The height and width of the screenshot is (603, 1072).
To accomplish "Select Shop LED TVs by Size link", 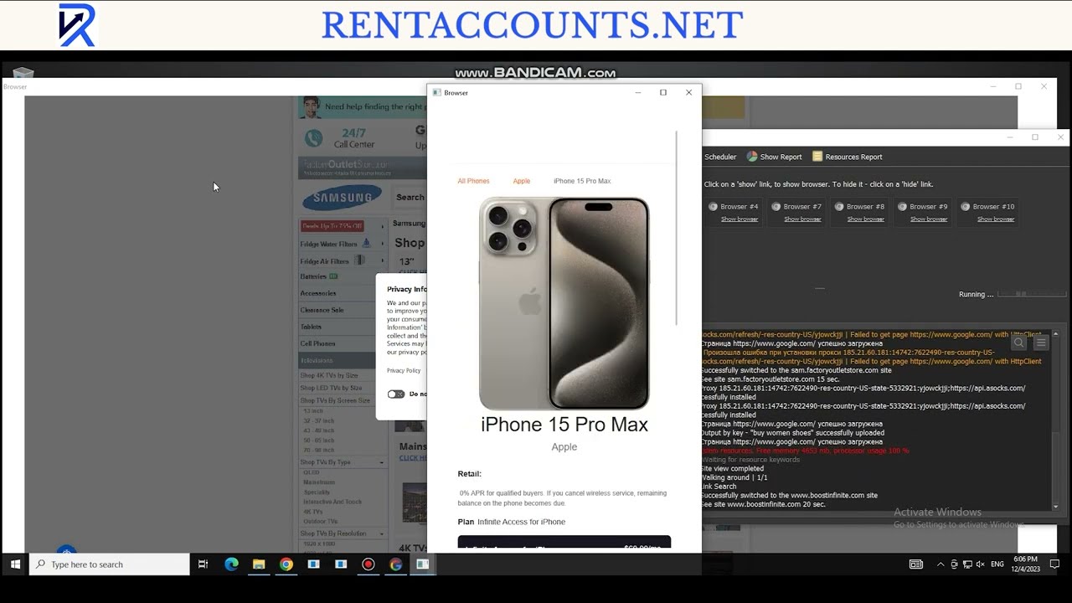I will point(331,388).
